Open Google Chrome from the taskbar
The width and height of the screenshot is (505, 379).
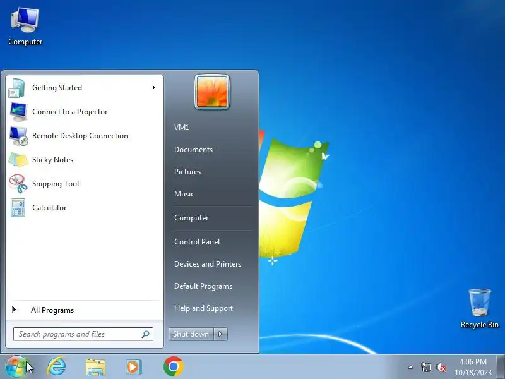tap(173, 366)
